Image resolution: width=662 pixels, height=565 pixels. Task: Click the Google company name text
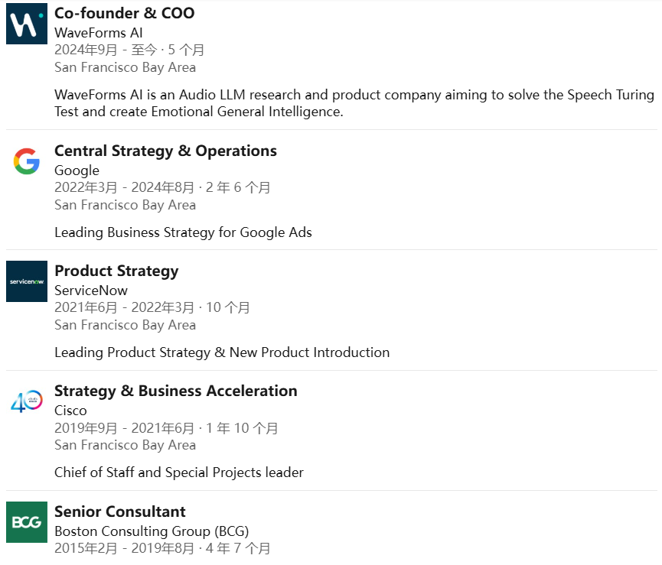[77, 170]
